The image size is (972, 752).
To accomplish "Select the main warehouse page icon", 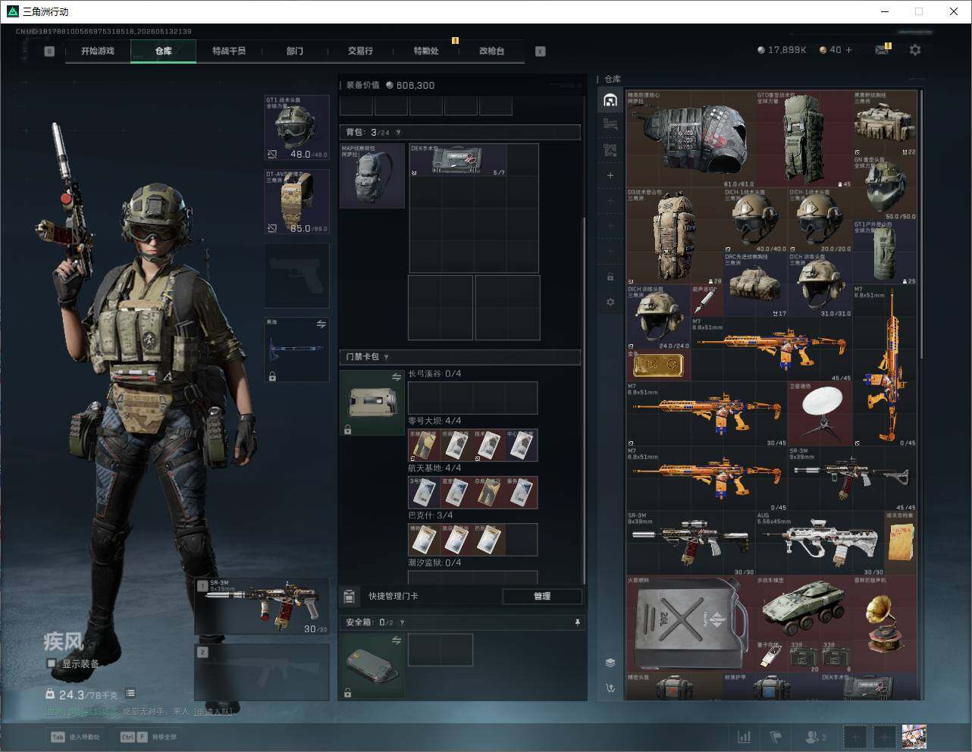I will (x=610, y=100).
